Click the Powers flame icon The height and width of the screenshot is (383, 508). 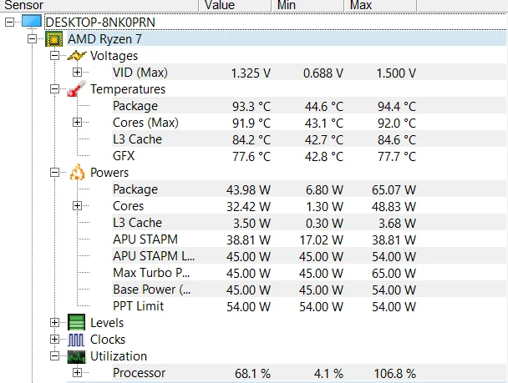click(77, 173)
